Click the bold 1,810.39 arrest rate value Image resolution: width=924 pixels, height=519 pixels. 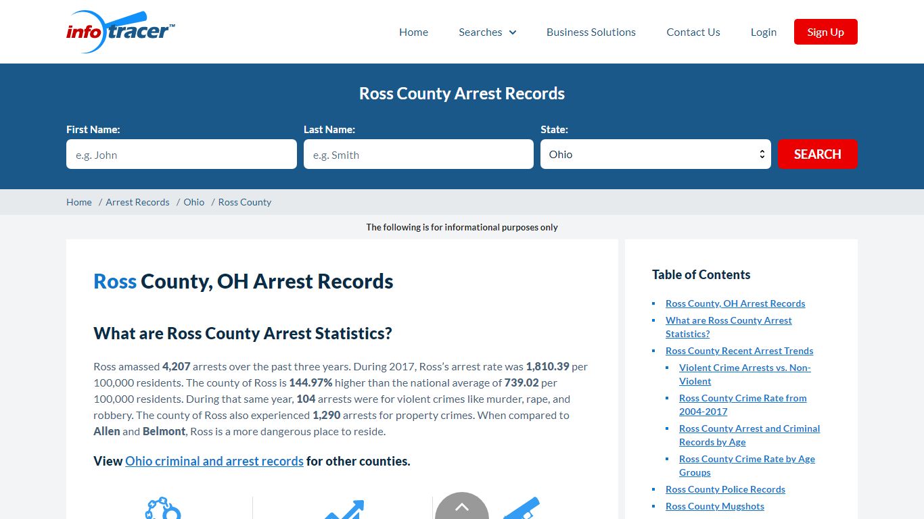coord(548,366)
